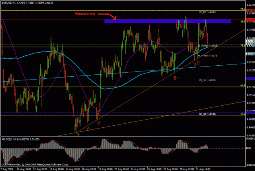Click the 1.43225 price axis value

251,38
